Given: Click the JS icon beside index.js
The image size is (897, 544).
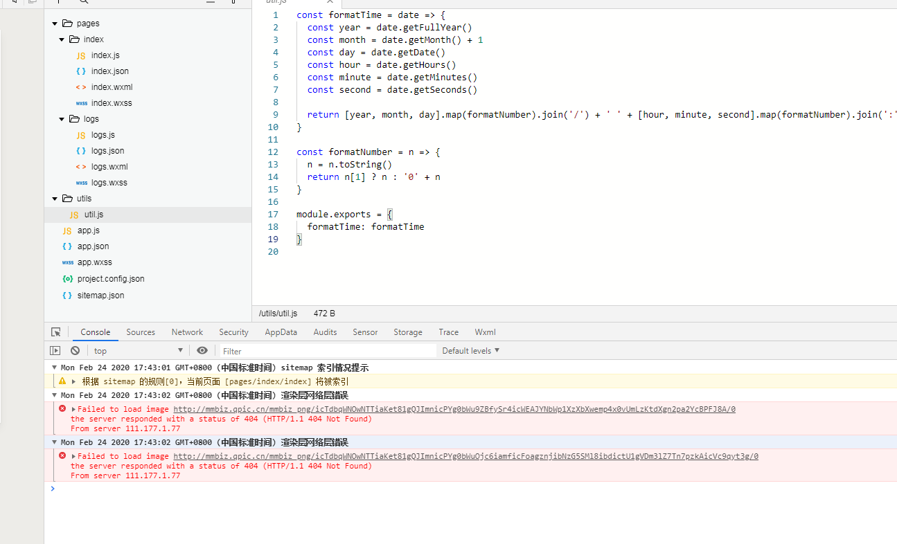Looking at the screenshot, I should tap(81, 55).
